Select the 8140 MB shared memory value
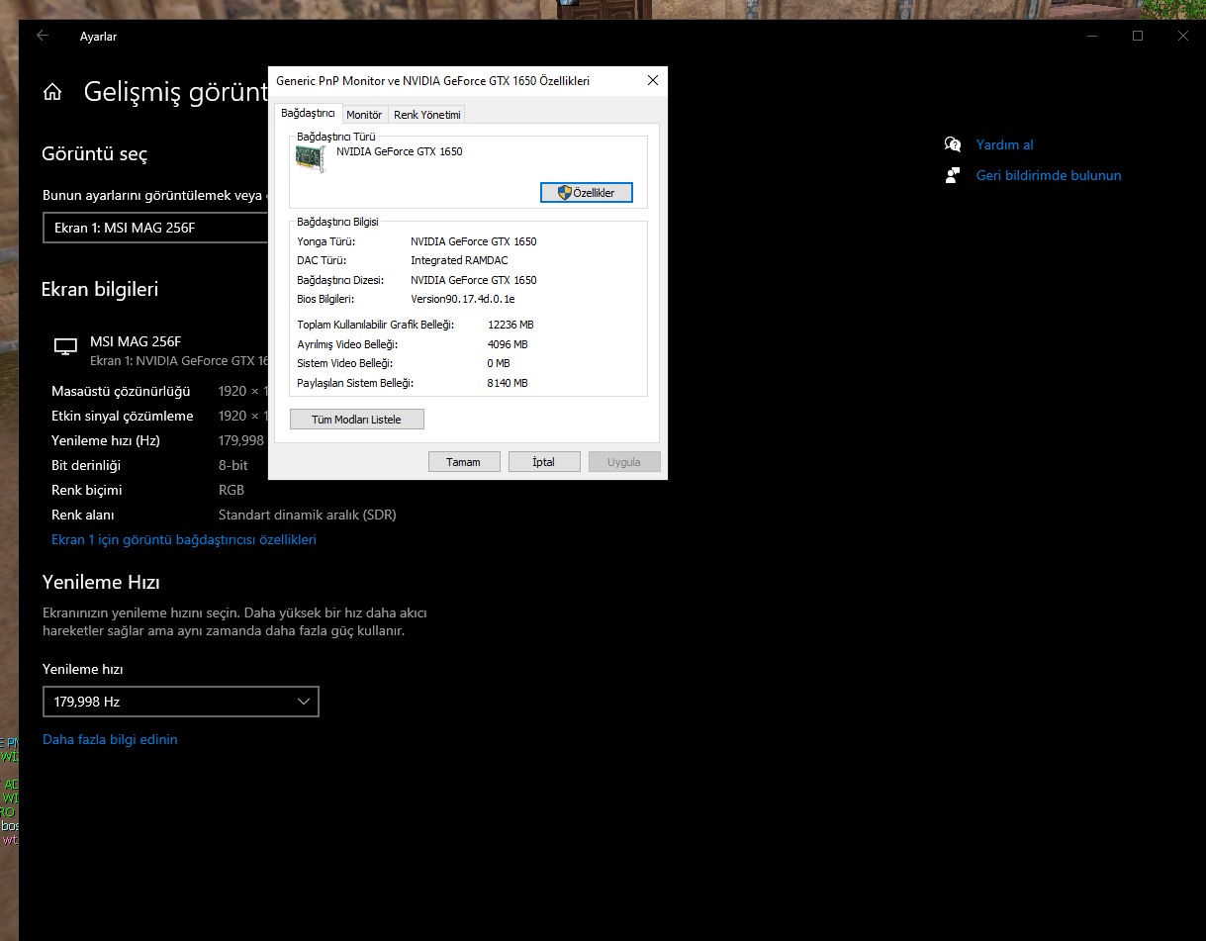 pyautogui.click(x=508, y=383)
